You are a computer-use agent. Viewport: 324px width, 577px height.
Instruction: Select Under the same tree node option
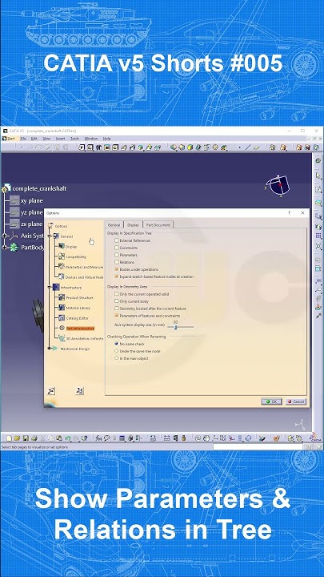coord(117,351)
